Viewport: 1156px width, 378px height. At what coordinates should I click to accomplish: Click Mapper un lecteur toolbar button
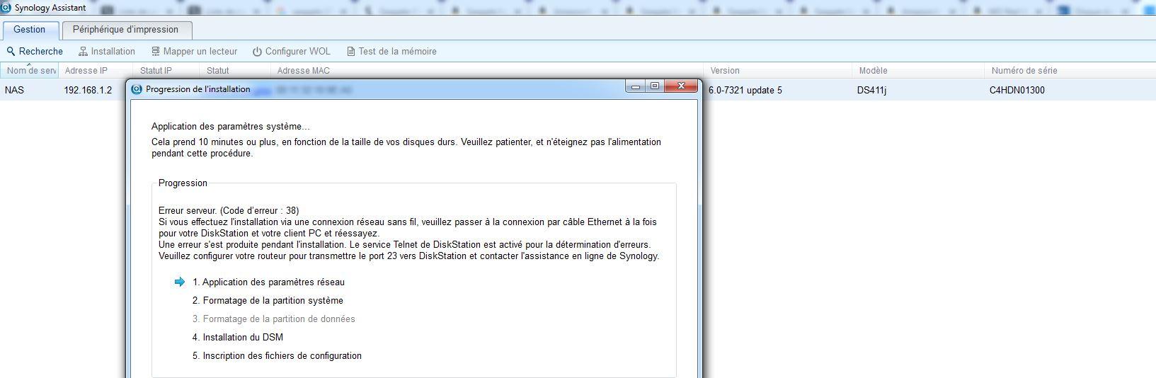pos(194,52)
